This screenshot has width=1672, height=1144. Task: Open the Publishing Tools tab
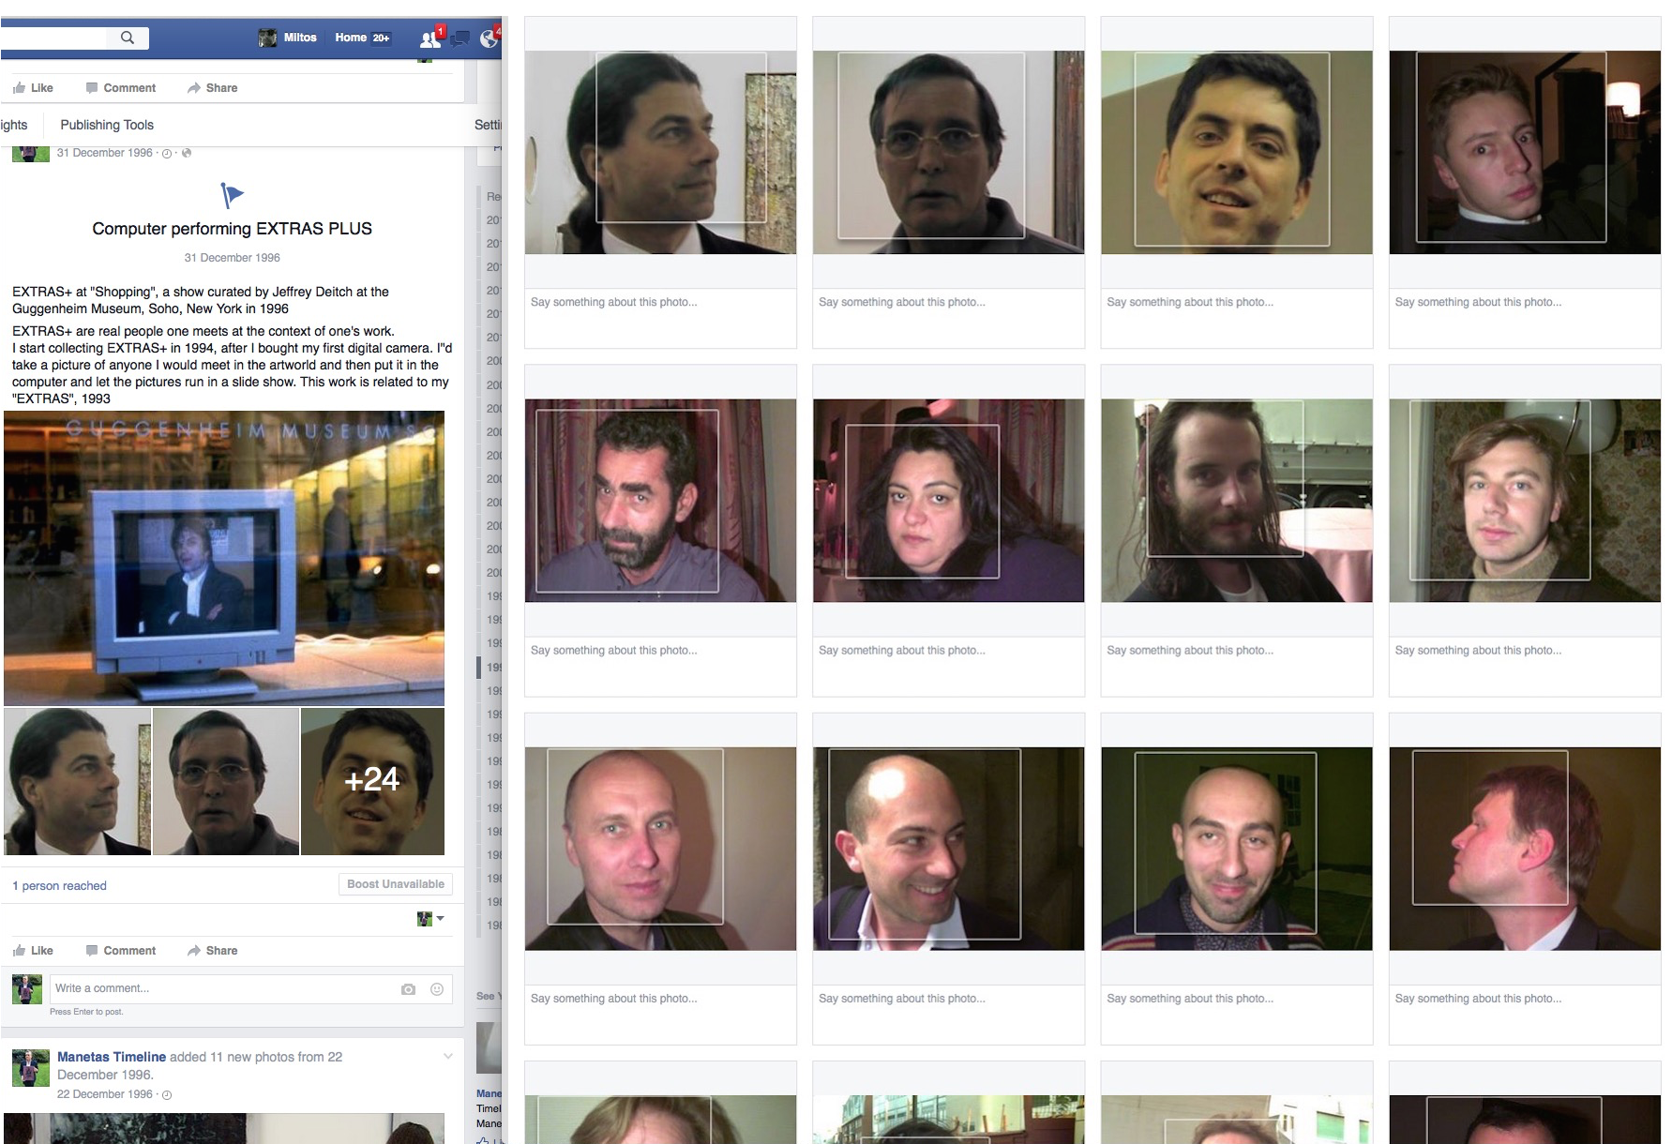click(x=107, y=125)
